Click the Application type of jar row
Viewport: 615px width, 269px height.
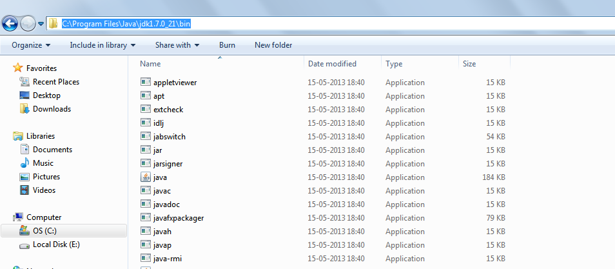click(x=405, y=150)
